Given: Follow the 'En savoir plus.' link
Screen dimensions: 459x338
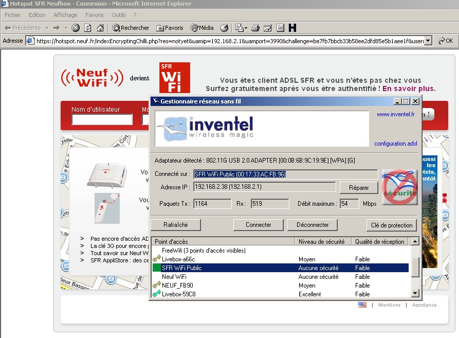Looking at the screenshot, I should (409, 88).
